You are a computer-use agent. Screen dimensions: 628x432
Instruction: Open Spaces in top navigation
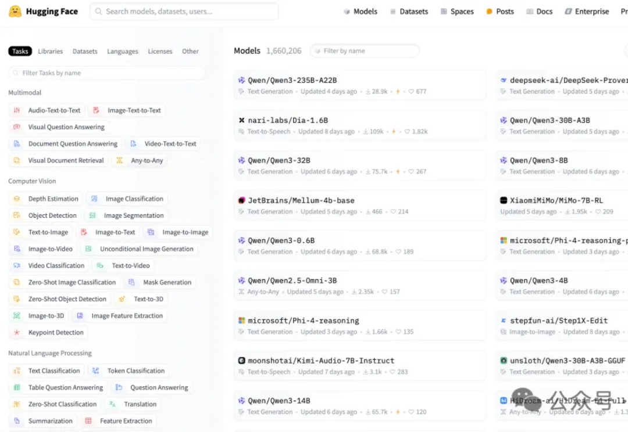pyautogui.click(x=457, y=12)
